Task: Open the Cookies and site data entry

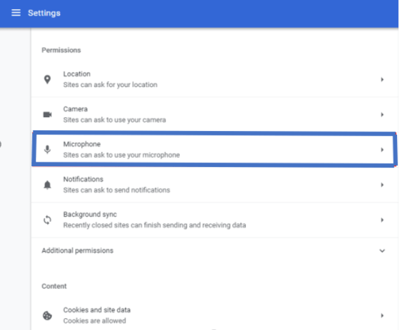Action: coord(215,316)
